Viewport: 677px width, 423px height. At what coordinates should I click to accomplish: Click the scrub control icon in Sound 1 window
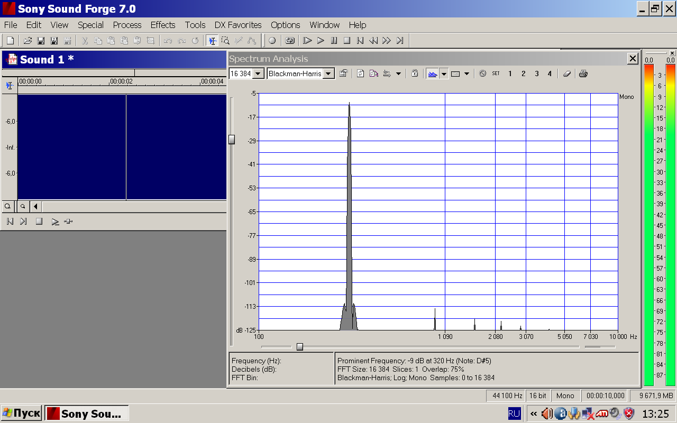tap(68, 222)
